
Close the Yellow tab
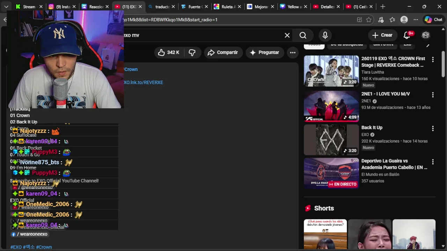(306, 7)
